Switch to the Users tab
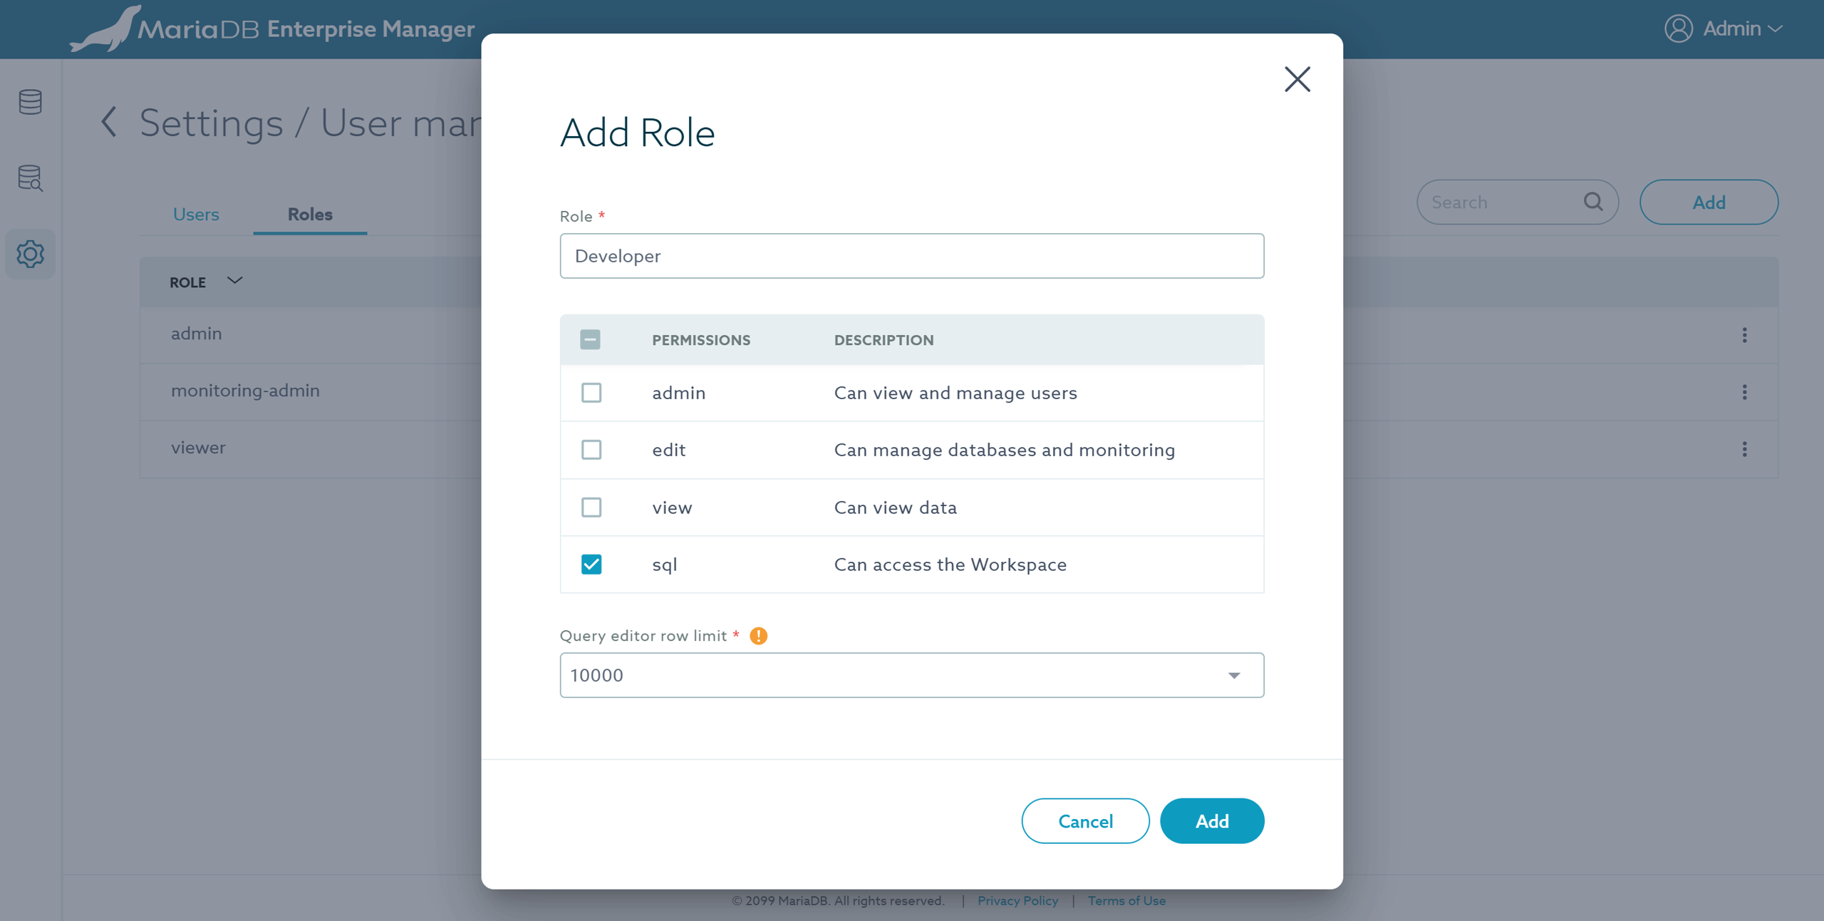Screen dimensions: 1824x921 coord(196,214)
